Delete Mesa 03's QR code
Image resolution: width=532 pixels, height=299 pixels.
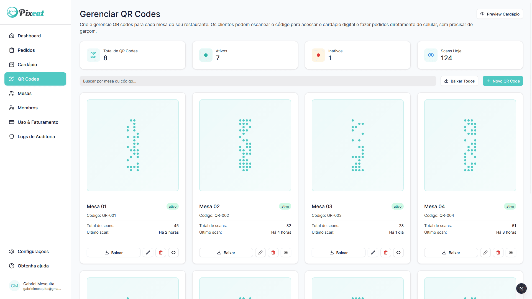(x=385, y=252)
